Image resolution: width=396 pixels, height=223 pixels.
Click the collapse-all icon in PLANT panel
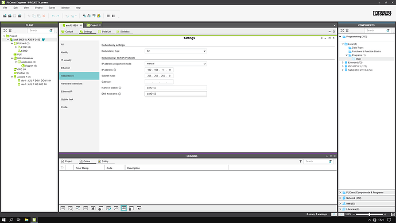click(10, 30)
